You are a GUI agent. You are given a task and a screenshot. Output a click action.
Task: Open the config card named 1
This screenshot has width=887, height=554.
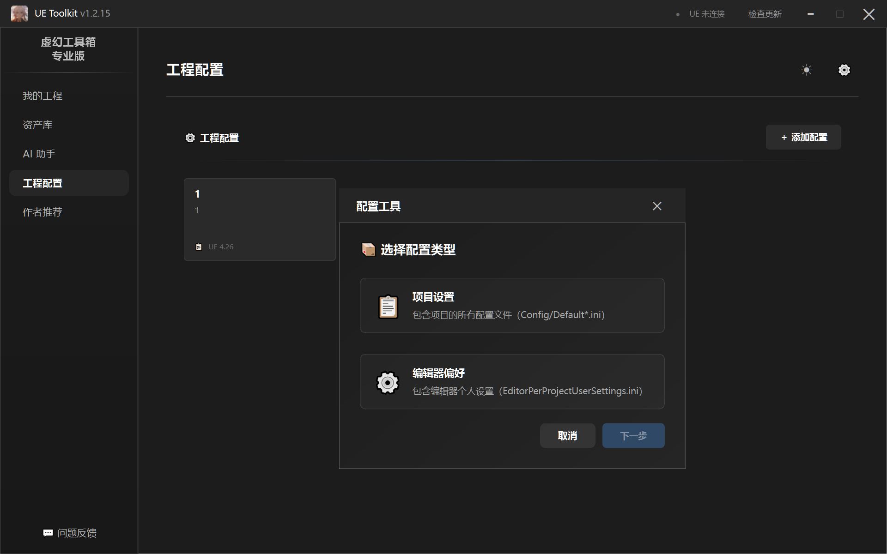point(260,220)
